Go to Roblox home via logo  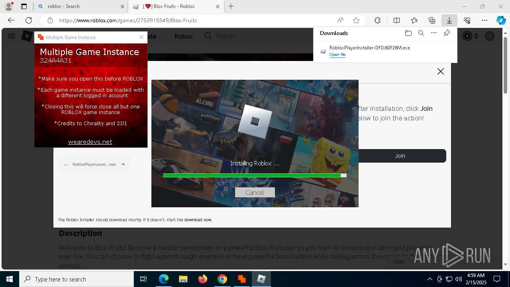(27, 36)
